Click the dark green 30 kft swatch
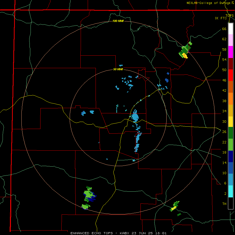Image resolution: width=235 pixels, height=235 pixels. tap(231, 133)
